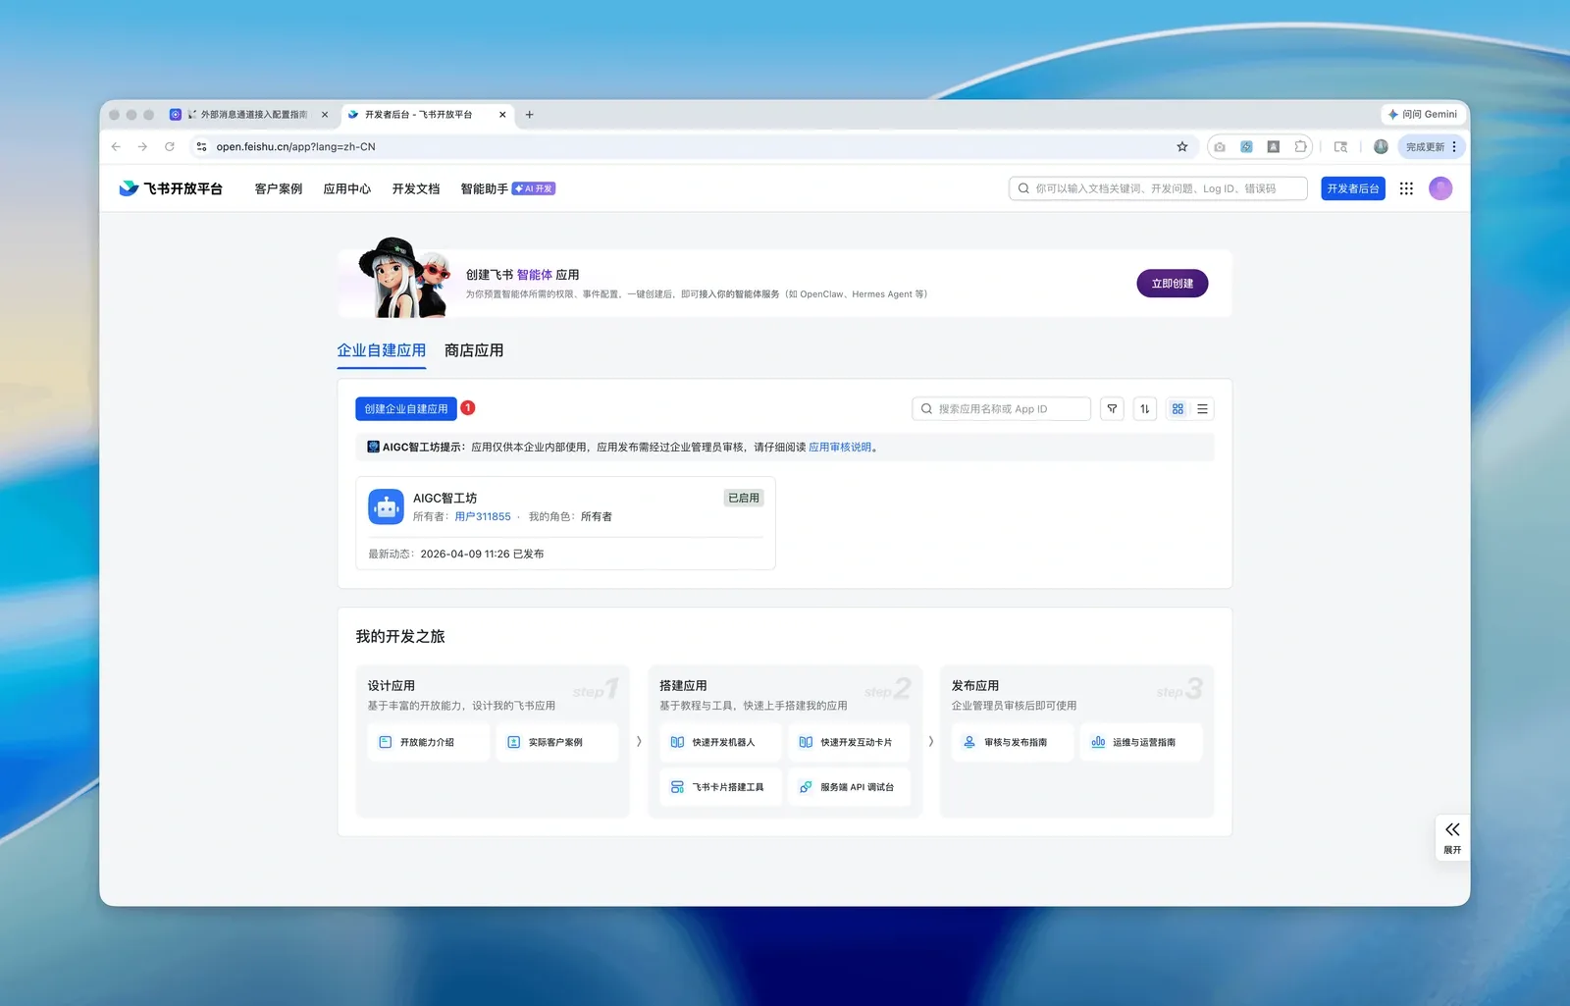Open the Chrome profile avatar
The image size is (1570, 1006).
tap(1381, 146)
